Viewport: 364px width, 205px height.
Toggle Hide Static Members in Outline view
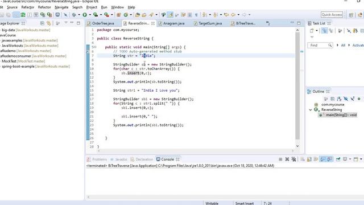point(353,99)
